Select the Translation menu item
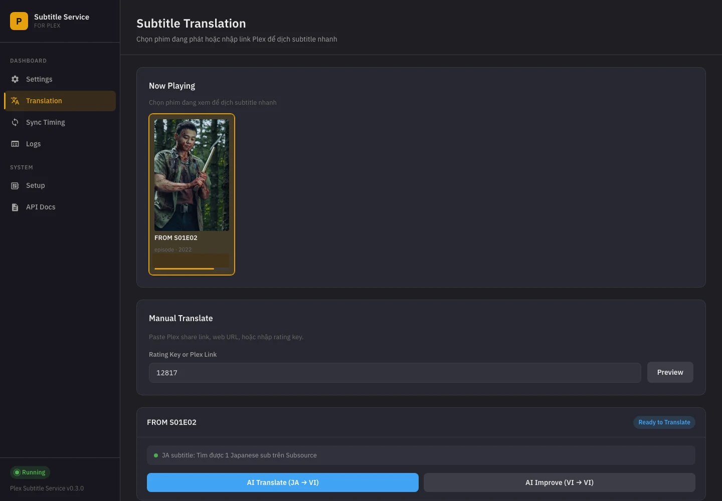 60,101
